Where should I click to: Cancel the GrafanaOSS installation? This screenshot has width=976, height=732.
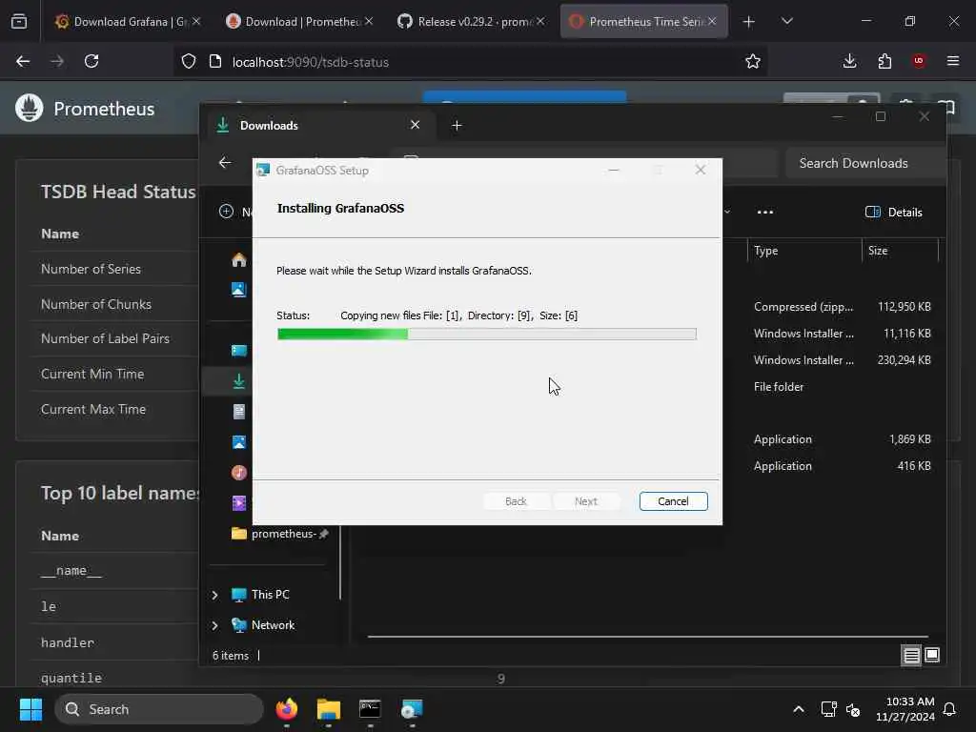[x=673, y=501]
